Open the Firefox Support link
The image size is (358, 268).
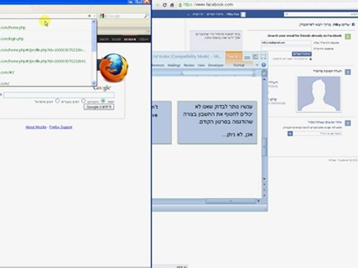pos(61,127)
